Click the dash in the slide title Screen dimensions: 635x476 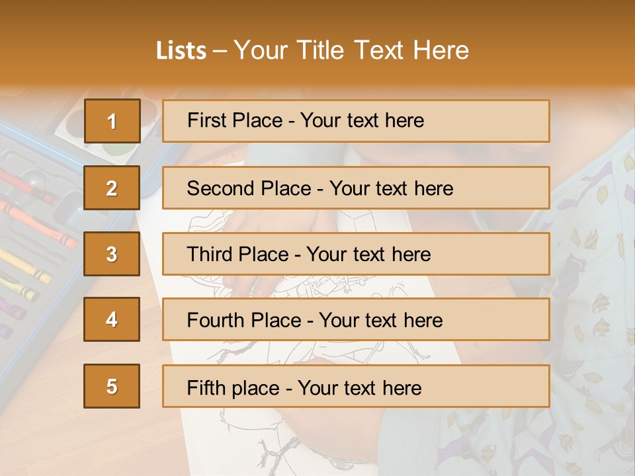[220, 51]
